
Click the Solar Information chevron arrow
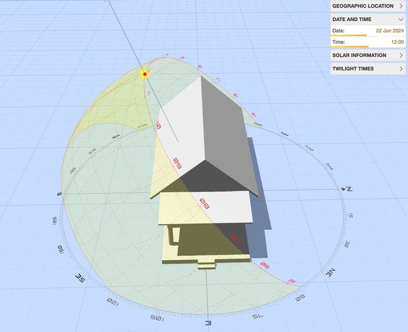pyautogui.click(x=401, y=55)
